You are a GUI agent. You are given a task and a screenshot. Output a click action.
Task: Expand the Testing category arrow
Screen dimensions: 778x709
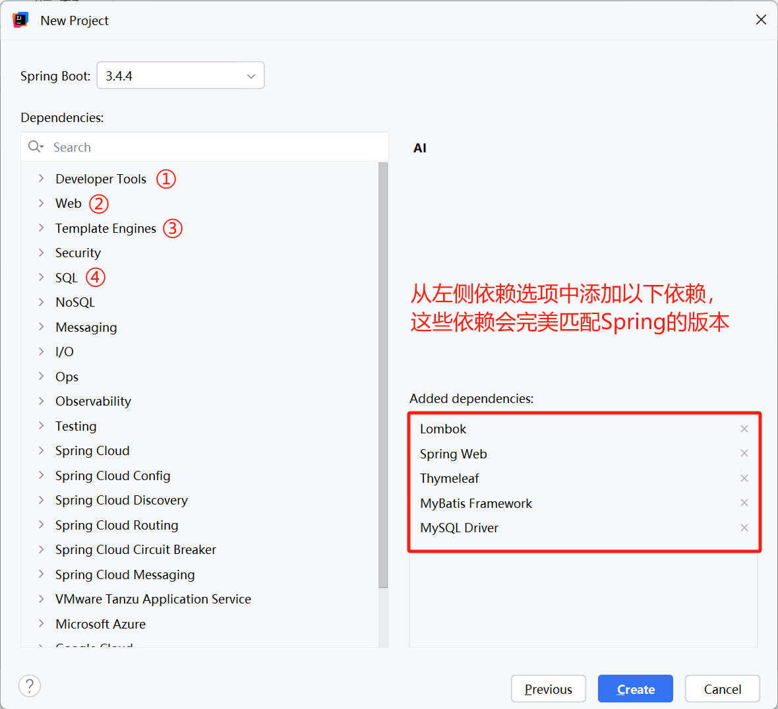[x=41, y=425]
